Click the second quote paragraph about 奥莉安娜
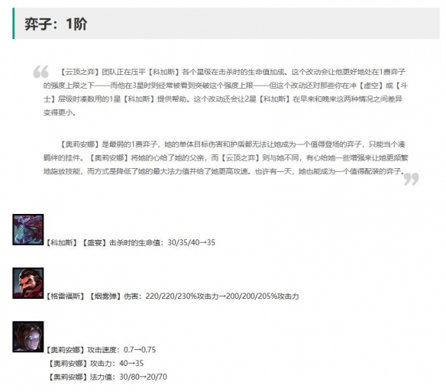The height and width of the screenshot is (392, 446). coord(225,157)
